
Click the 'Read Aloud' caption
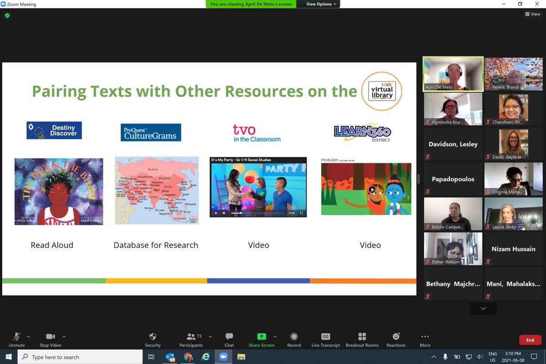click(52, 245)
